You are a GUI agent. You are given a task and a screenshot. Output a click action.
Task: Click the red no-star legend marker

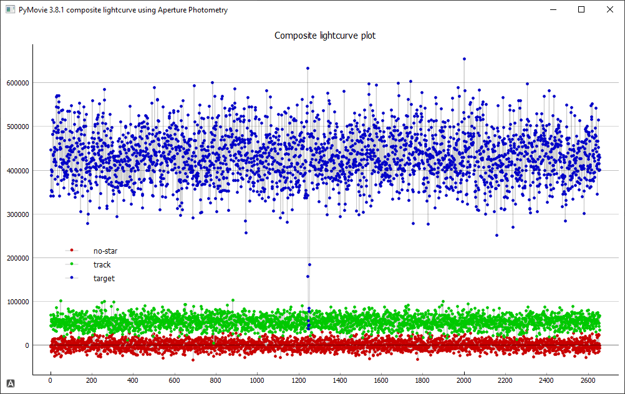72,251
